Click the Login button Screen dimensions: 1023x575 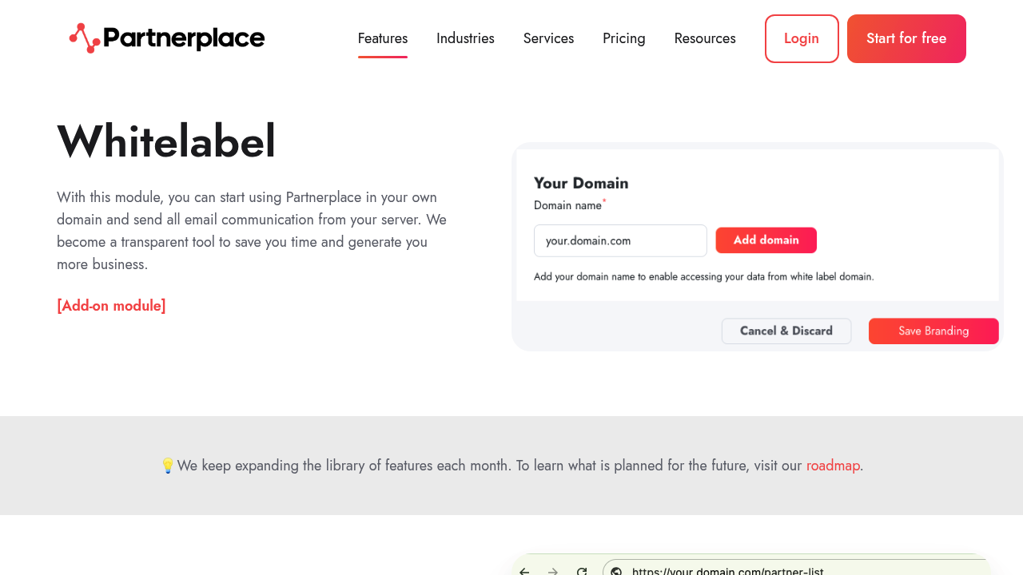(x=802, y=38)
